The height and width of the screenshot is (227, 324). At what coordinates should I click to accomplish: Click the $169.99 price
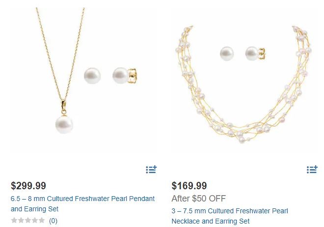click(189, 185)
